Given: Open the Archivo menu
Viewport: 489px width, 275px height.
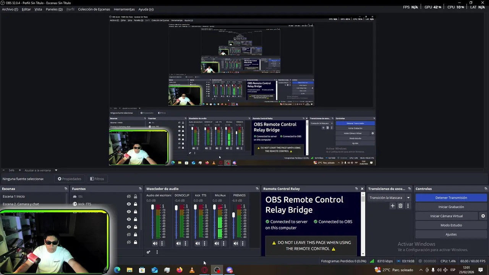Looking at the screenshot, I should (x=10, y=9).
